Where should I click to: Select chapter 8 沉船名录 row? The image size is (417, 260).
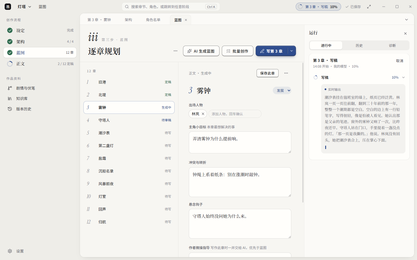click(x=129, y=171)
